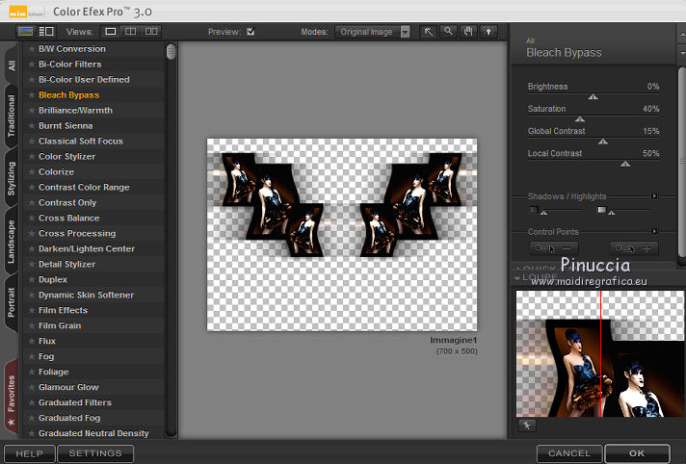Click the loupe pin icon below the loupe

pyautogui.click(x=527, y=425)
